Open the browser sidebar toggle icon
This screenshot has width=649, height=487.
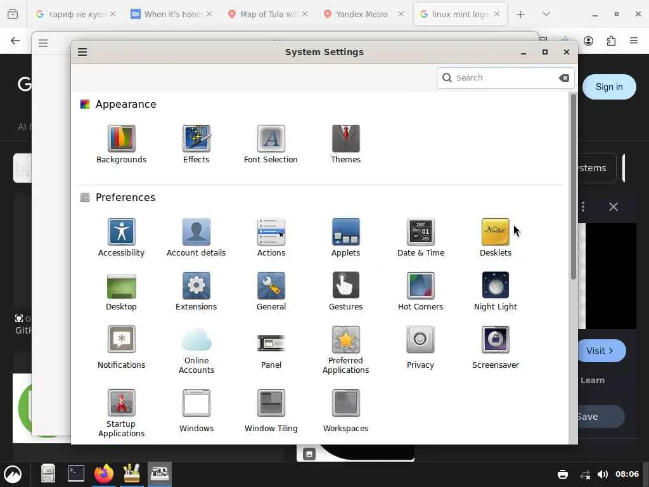(x=13, y=14)
